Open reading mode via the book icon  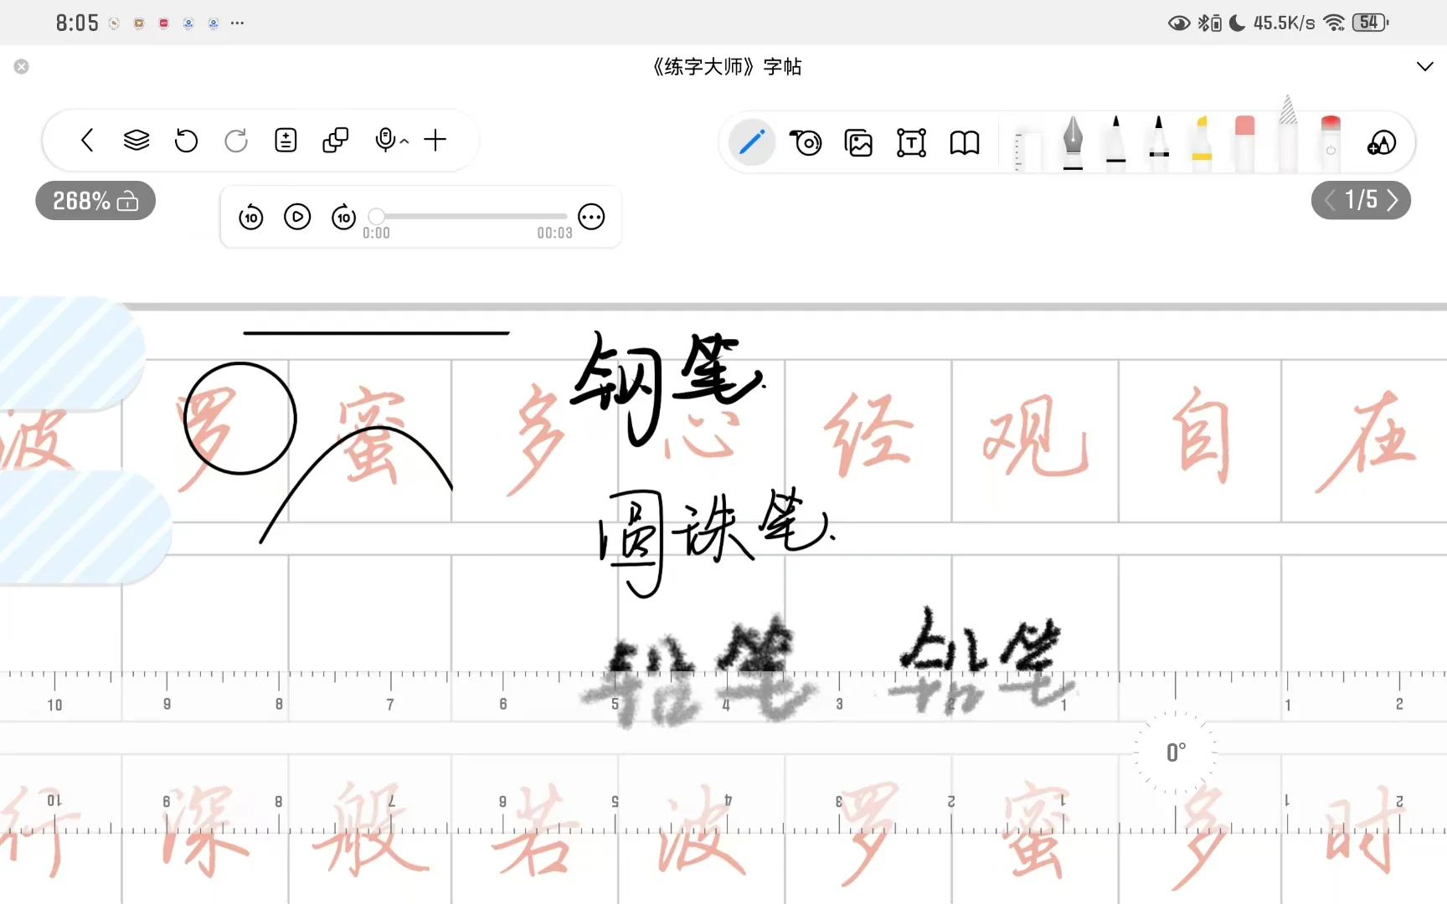pos(965,142)
